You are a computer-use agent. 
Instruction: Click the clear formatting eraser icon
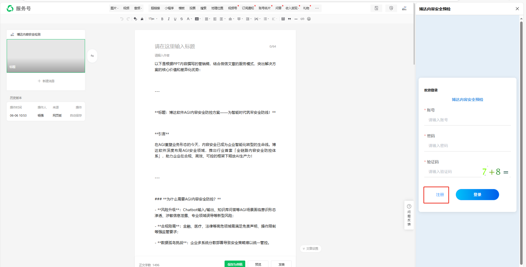pyautogui.click(x=135, y=19)
